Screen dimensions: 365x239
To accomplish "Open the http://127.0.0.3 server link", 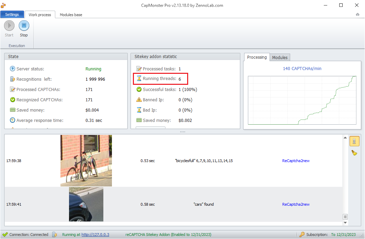I will (95, 235).
